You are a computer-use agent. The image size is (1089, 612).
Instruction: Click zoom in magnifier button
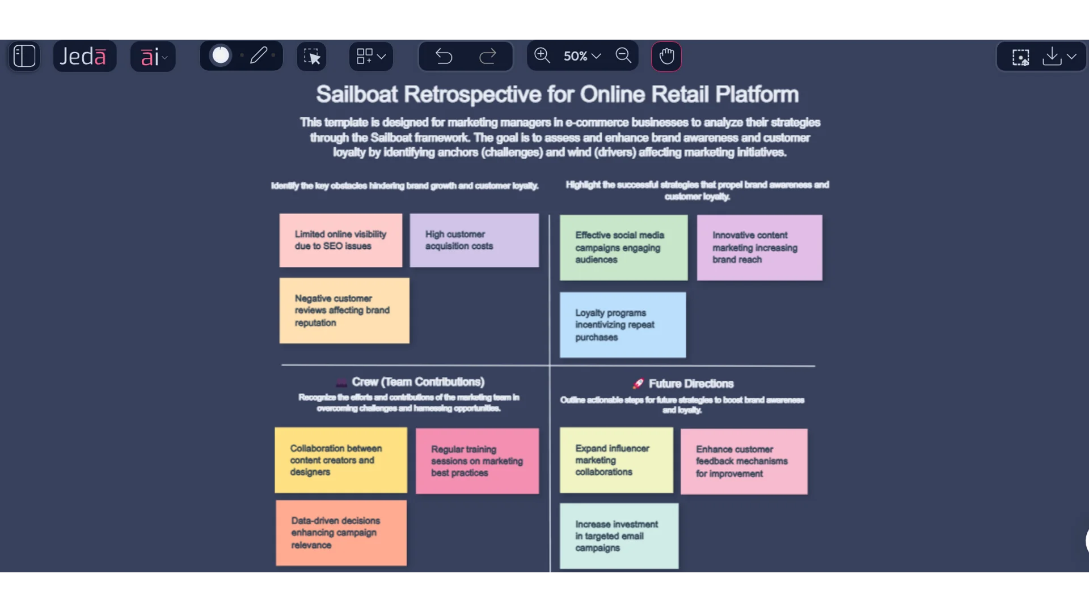point(542,56)
